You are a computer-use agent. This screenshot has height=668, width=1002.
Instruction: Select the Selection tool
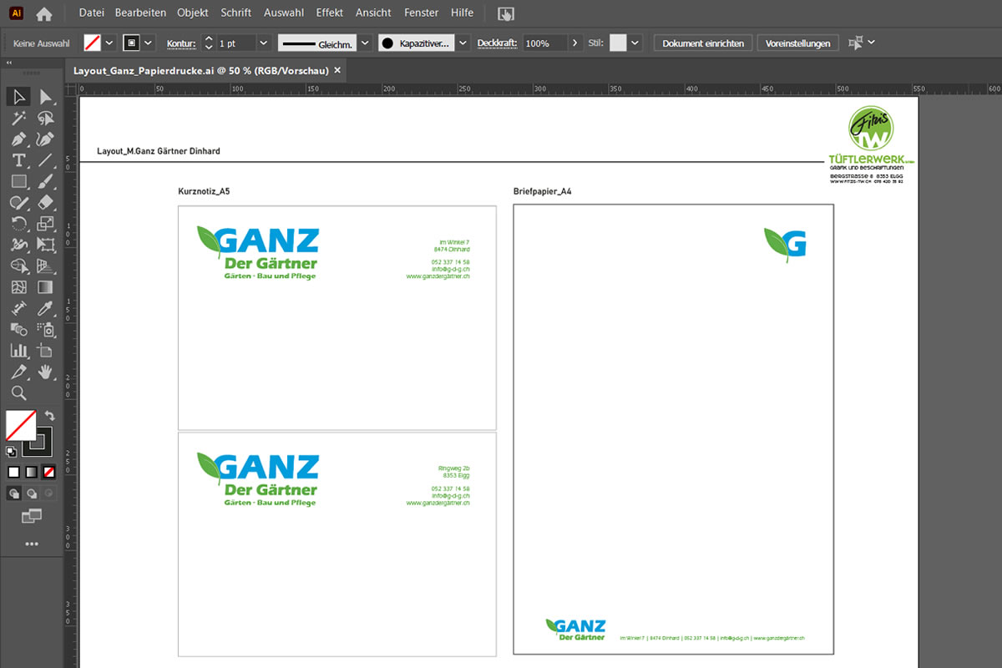(18, 97)
